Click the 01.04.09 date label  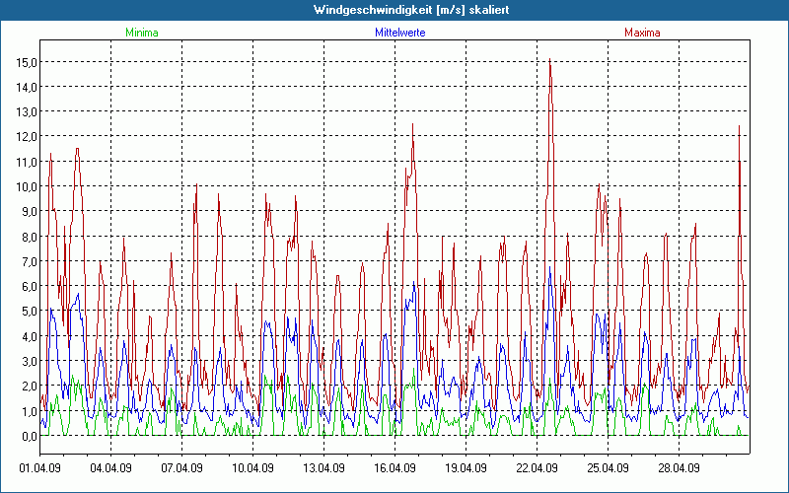pyautogui.click(x=39, y=468)
